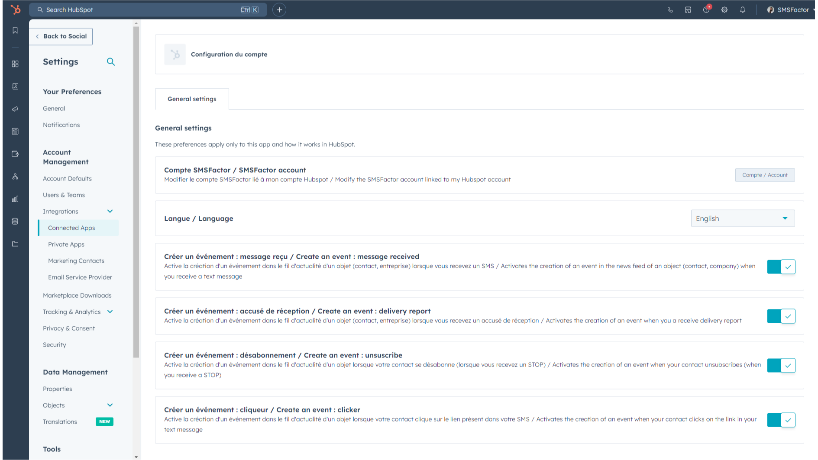Open the reporting bar chart icon

15,199
